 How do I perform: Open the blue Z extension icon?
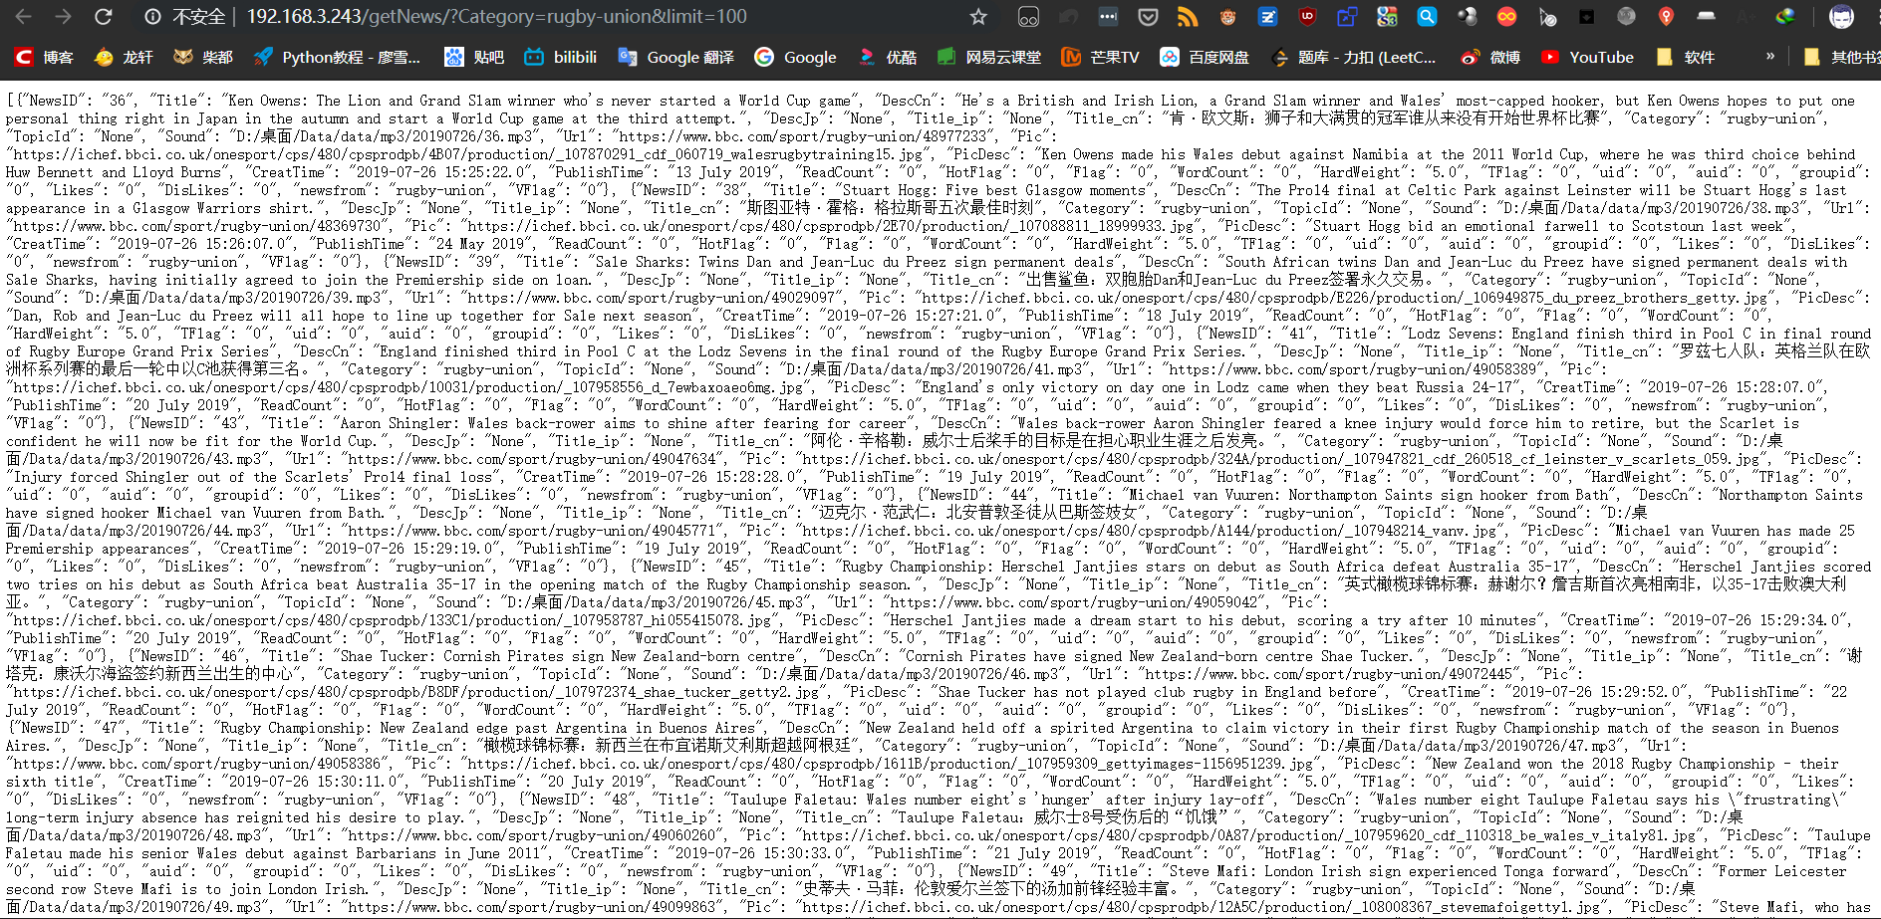[1267, 17]
